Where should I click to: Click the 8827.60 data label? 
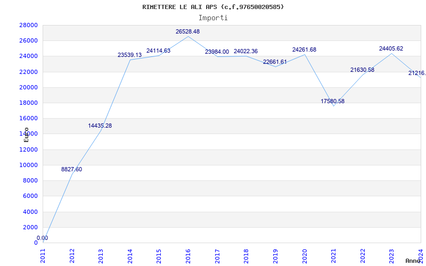pos(71,169)
